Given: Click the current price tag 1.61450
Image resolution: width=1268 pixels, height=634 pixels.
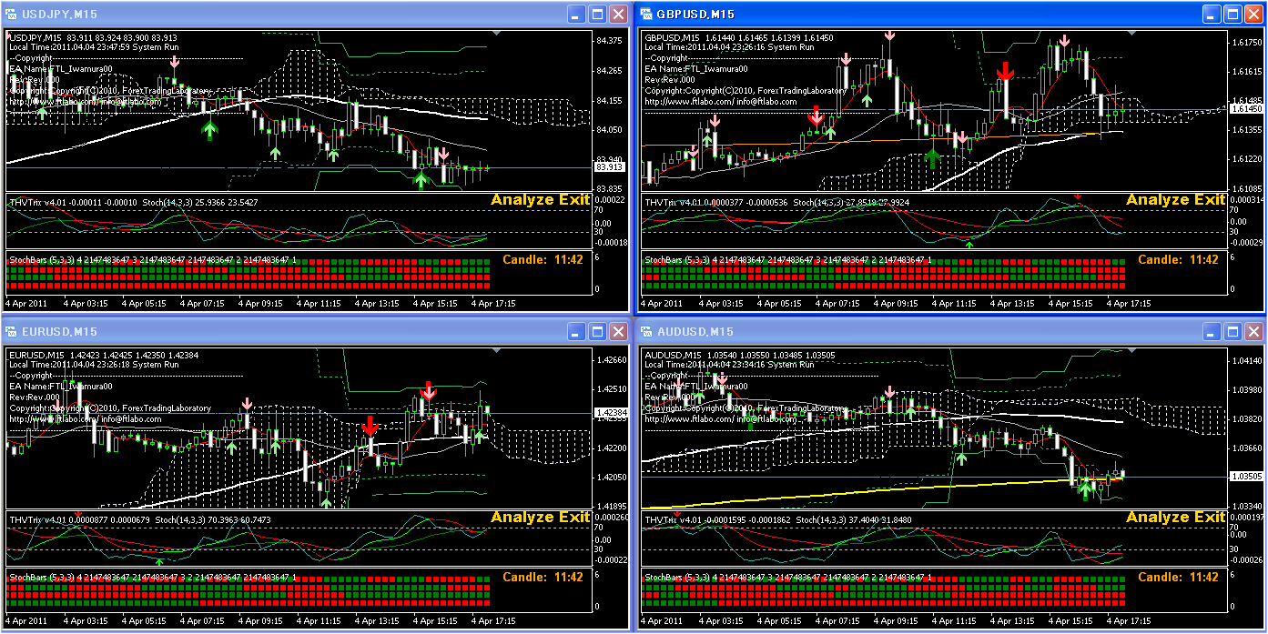Looking at the screenshot, I should coord(1246,109).
